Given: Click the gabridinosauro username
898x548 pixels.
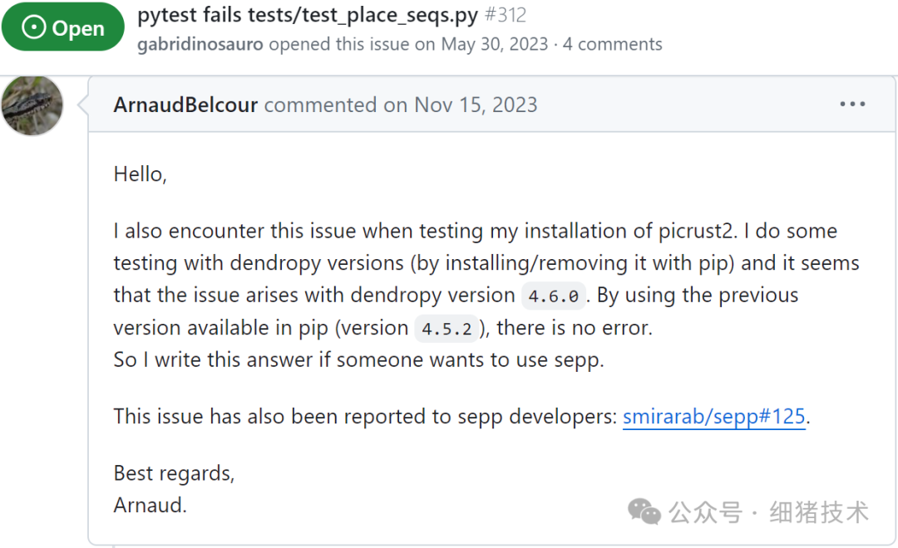Looking at the screenshot, I should click(200, 44).
